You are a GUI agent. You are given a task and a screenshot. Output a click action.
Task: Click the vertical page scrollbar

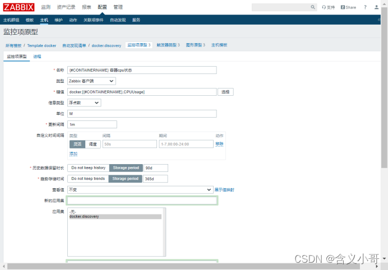384,88
